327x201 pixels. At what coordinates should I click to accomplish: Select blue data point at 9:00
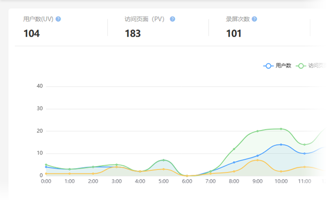257,156
